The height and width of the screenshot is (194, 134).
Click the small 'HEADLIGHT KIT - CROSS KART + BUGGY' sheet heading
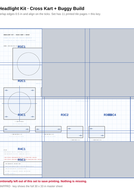(x=17, y=35)
